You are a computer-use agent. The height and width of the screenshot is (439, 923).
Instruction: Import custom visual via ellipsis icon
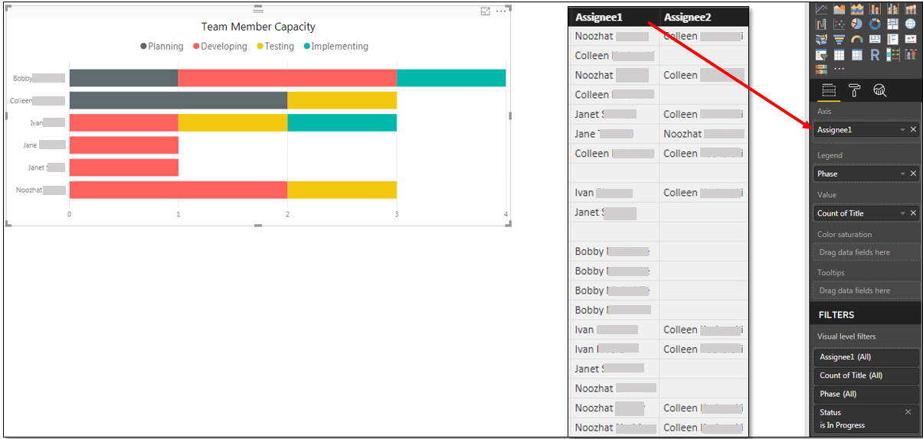(x=840, y=69)
